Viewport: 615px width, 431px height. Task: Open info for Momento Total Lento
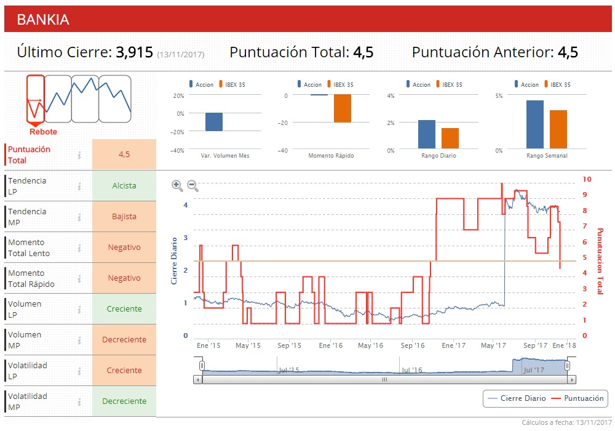tap(79, 248)
